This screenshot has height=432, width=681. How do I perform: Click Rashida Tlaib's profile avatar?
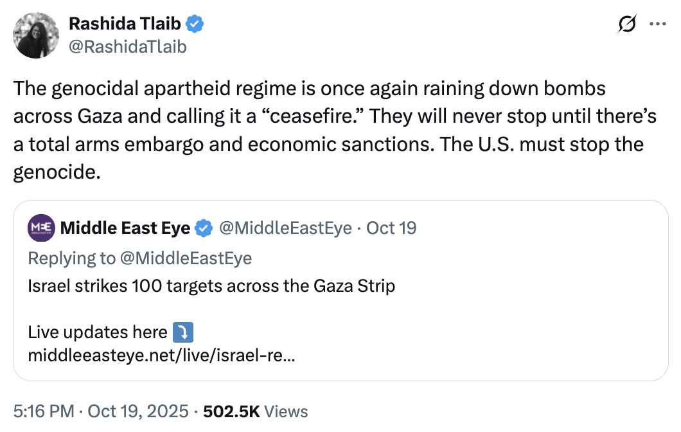pyautogui.click(x=36, y=35)
